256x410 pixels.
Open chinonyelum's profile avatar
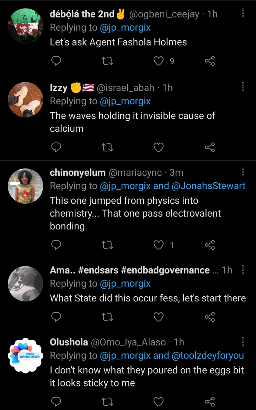click(25, 186)
